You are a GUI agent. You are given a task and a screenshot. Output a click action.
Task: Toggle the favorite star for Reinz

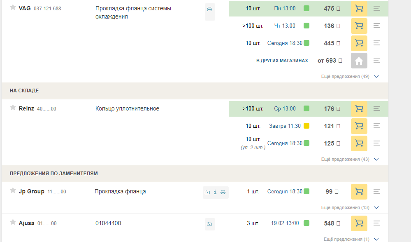(13, 108)
